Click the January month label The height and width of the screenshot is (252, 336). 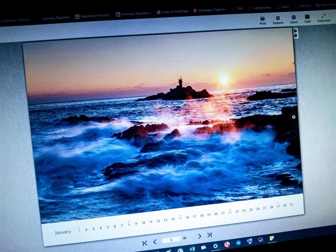(x=63, y=232)
